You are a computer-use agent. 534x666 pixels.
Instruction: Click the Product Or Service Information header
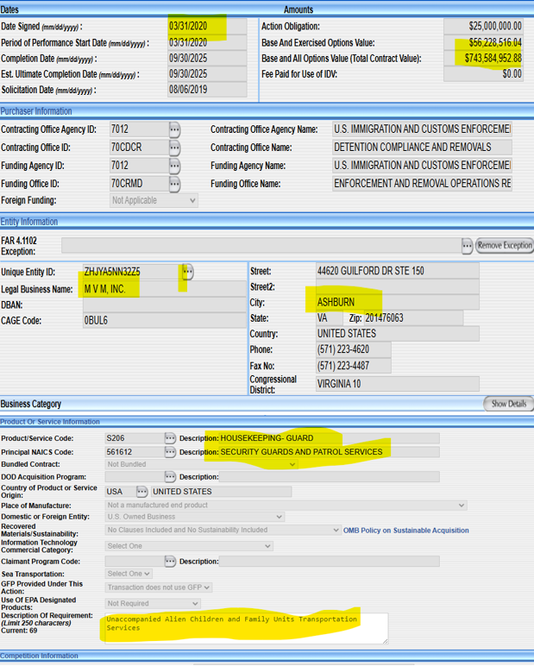50,422
